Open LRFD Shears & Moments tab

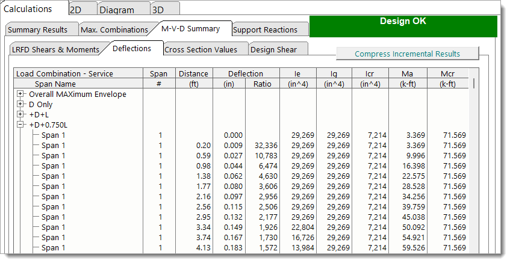(55, 49)
